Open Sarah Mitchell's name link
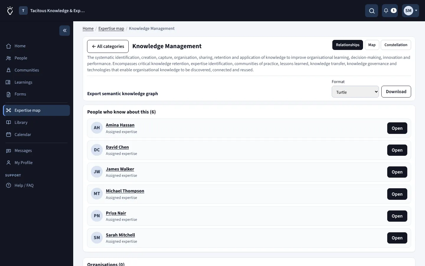The height and width of the screenshot is (266, 425). tap(120, 235)
